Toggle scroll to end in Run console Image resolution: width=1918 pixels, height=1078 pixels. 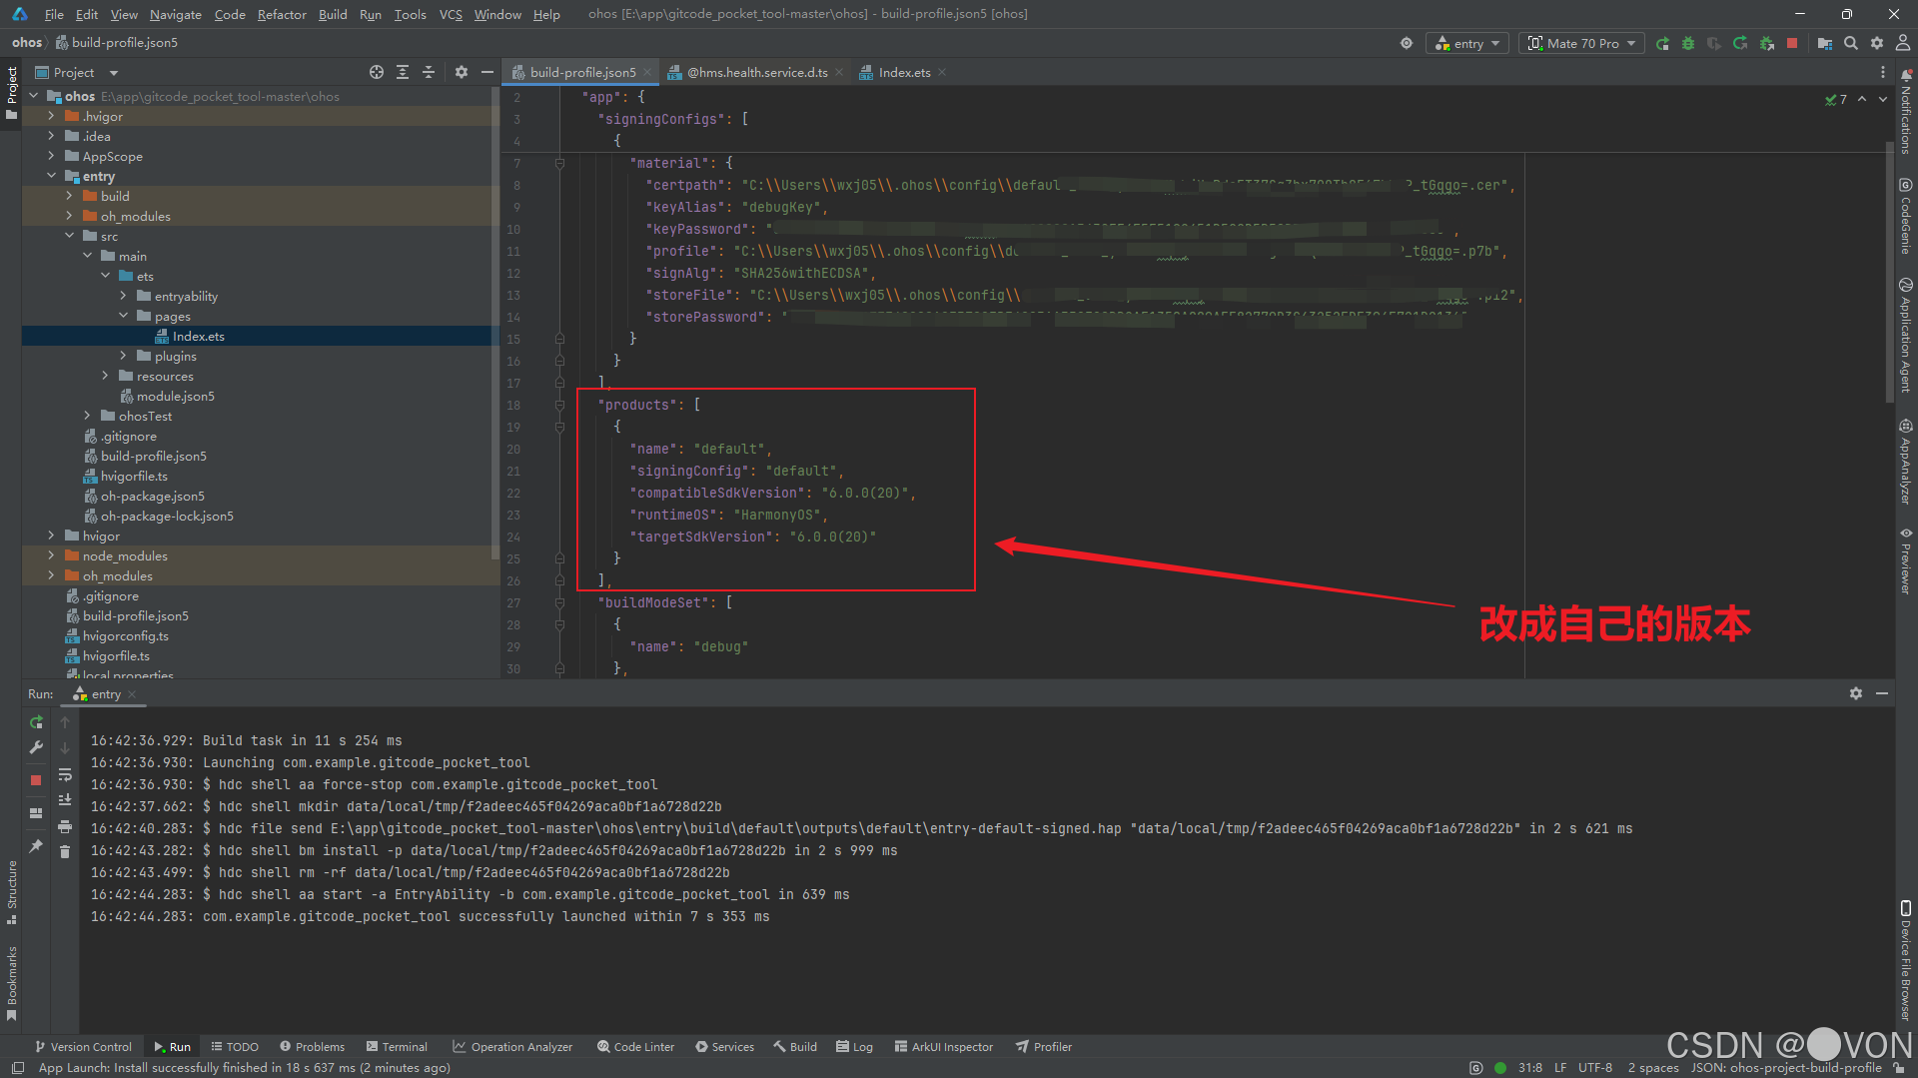coord(65,800)
